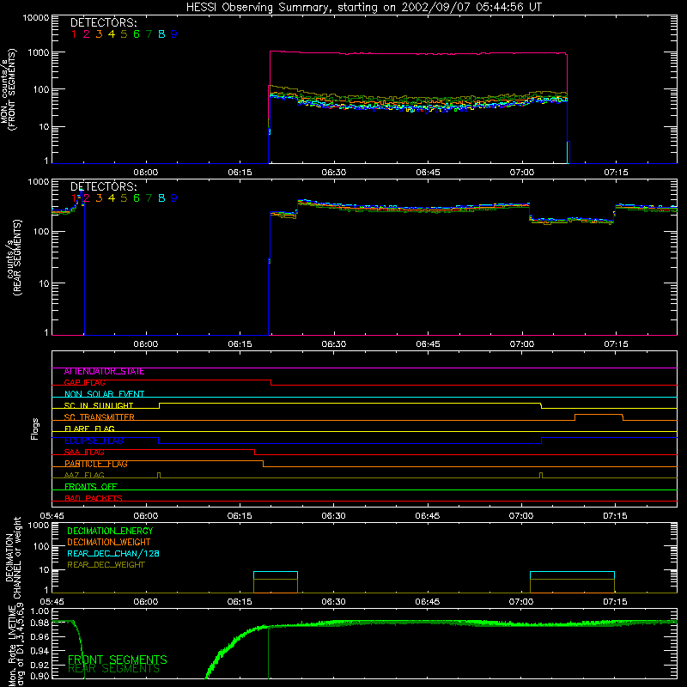Click the REAR_DEC_WEIGHT legend entry
687x687 pixels.
pyautogui.click(x=106, y=565)
